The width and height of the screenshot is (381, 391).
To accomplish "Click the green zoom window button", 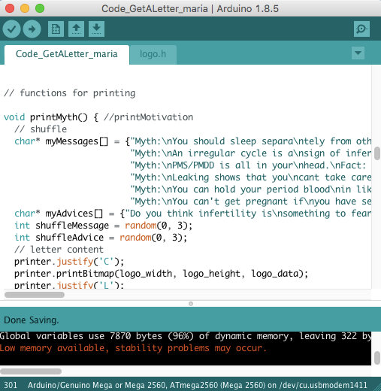I will 40,8.
